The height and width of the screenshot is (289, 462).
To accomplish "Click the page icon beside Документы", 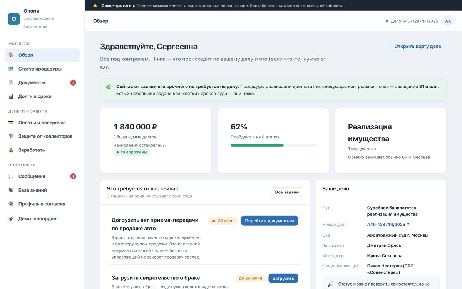I will point(11,83).
